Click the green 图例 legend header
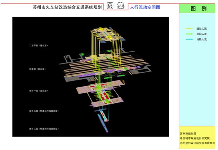 pyautogui.click(x=197, y=9)
